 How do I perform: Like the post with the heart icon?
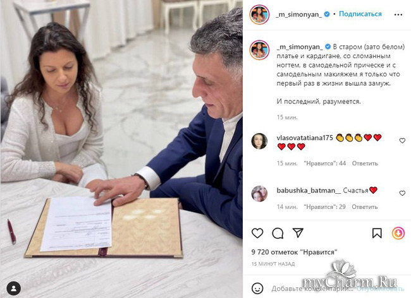(257, 233)
